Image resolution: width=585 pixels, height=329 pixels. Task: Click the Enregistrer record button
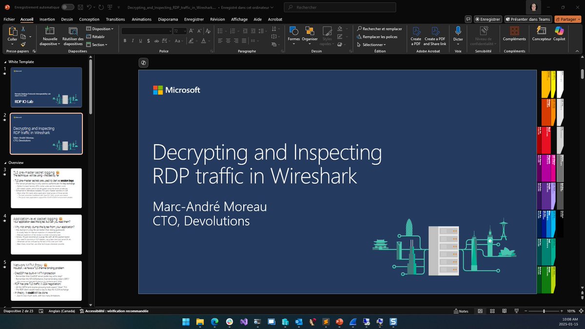tap(488, 19)
